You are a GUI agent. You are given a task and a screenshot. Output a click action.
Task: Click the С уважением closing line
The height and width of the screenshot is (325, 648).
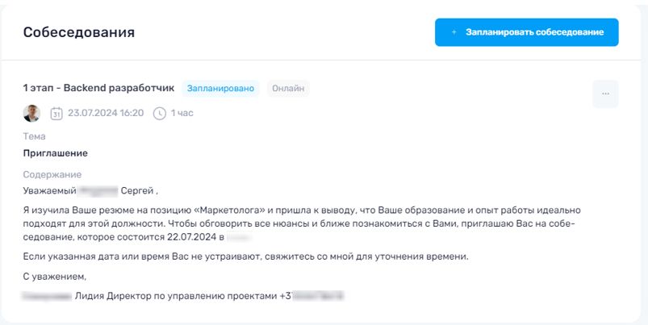[55, 277]
